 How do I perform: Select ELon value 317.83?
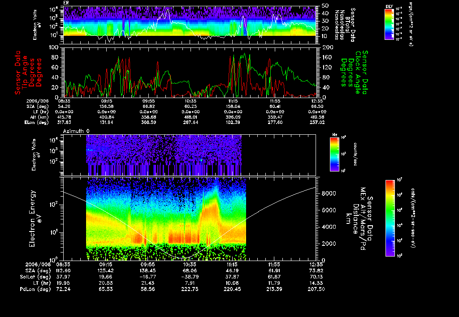tap(63, 122)
